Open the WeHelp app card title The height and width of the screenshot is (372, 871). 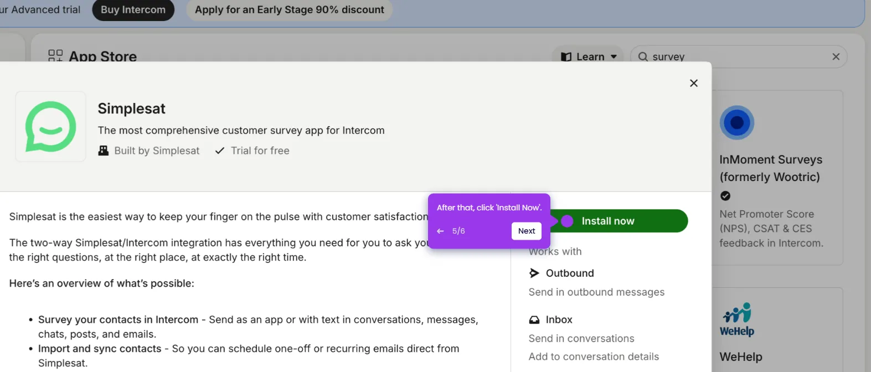click(741, 356)
